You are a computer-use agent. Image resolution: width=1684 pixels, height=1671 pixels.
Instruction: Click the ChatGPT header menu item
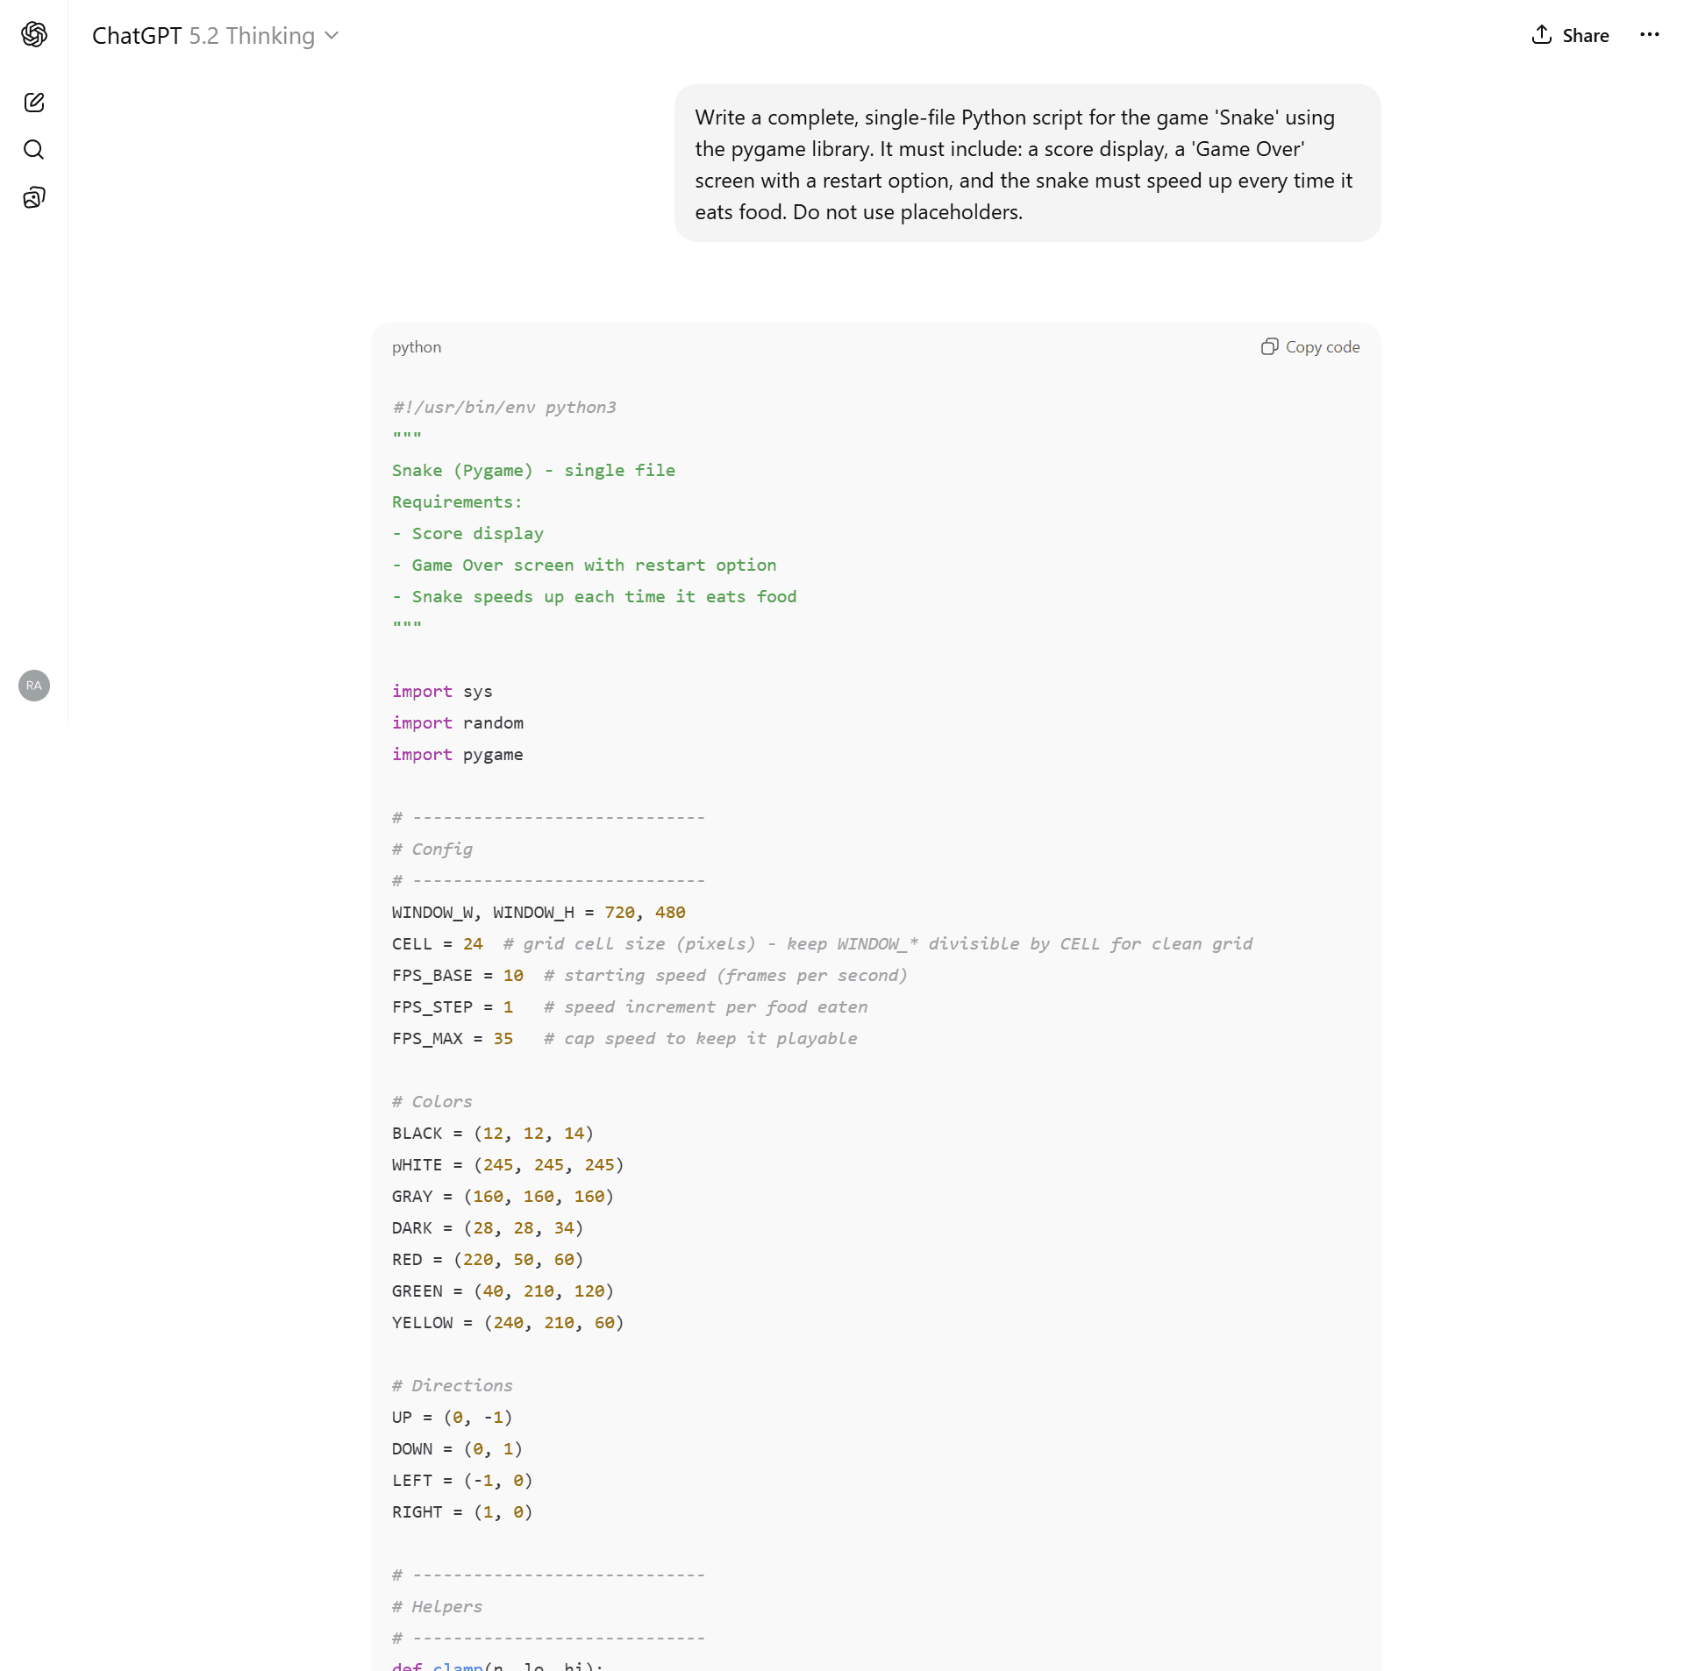[x=136, y=36]
